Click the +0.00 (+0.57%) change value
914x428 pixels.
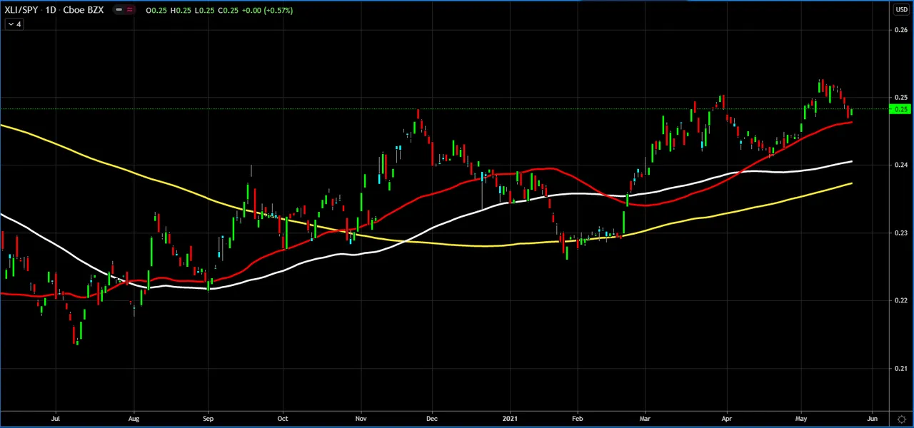click(266, 10)
